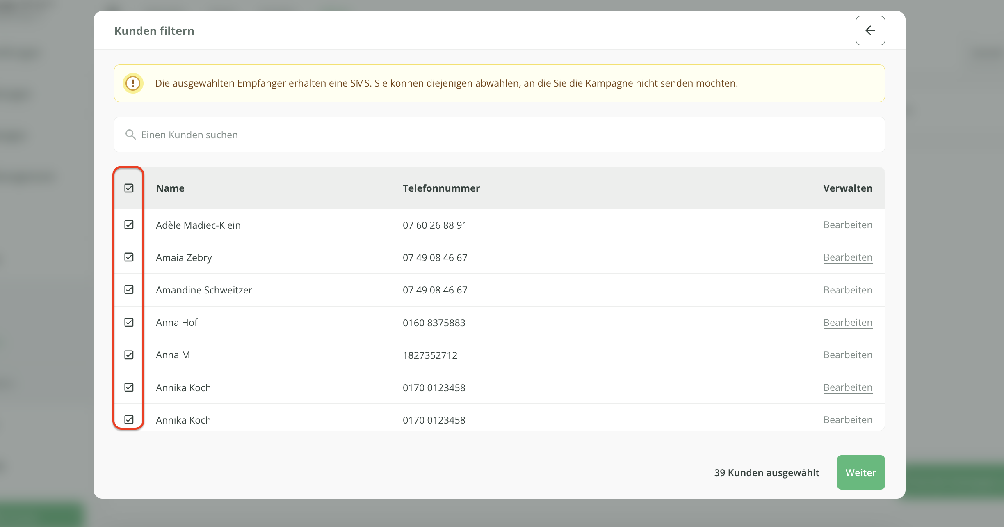Click Bearbeiten next to Anna Hof
This screenshot has width=1004, height=527.
click(847, 323)
